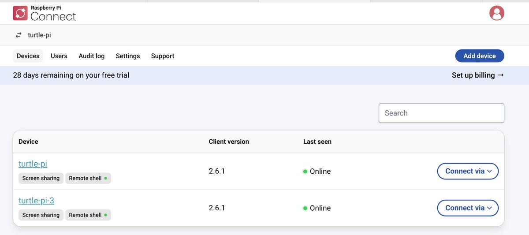Click the Client version column header
Image resolution: width=529 pixels, height=235 pixels.
point(229,142)
